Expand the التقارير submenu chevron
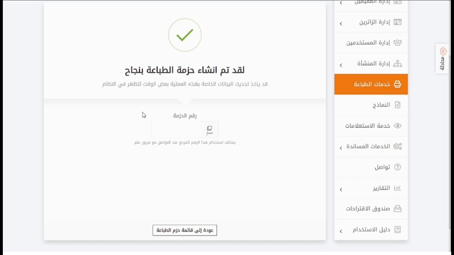Screen dimensions: 454x255 [341, 190]
